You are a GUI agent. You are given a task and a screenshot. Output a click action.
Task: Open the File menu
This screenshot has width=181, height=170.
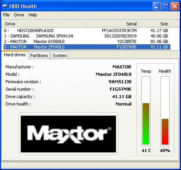coord(6,15)
